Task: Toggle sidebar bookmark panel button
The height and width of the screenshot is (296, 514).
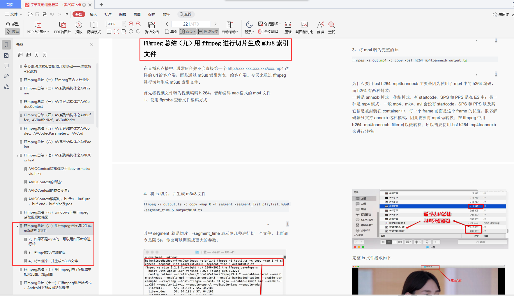Action: point(6,45)
